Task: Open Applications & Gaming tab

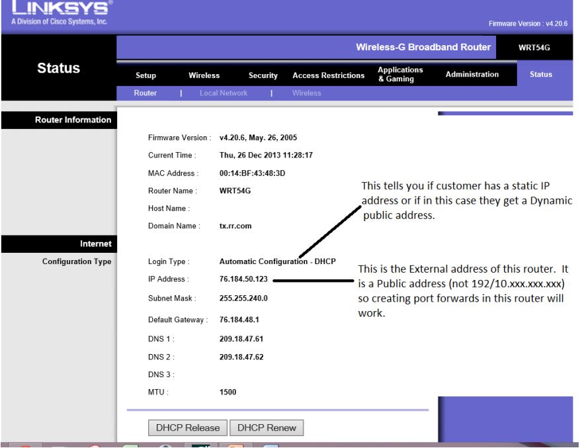Action: [x=400, y=74]
